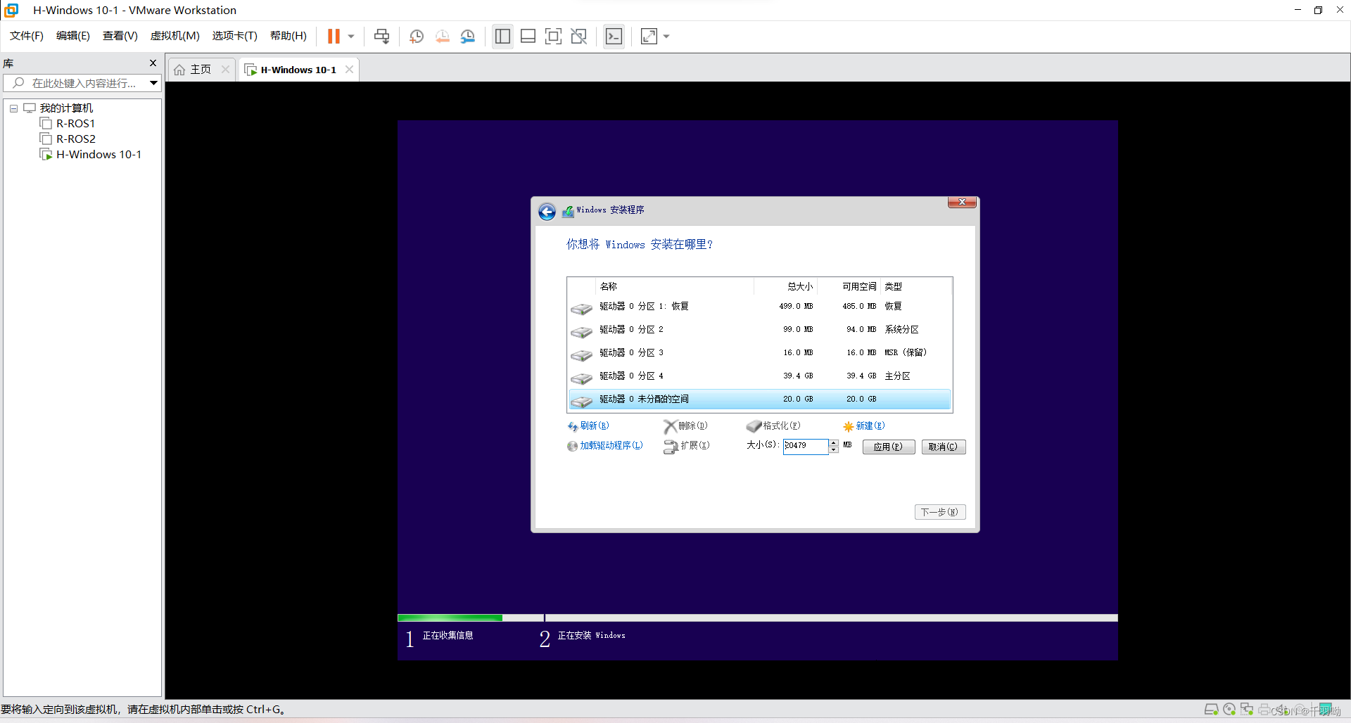1351x723 pixels.
Task: Select 驱动器 0 分区 2 row
Action: tap(760, 330)
